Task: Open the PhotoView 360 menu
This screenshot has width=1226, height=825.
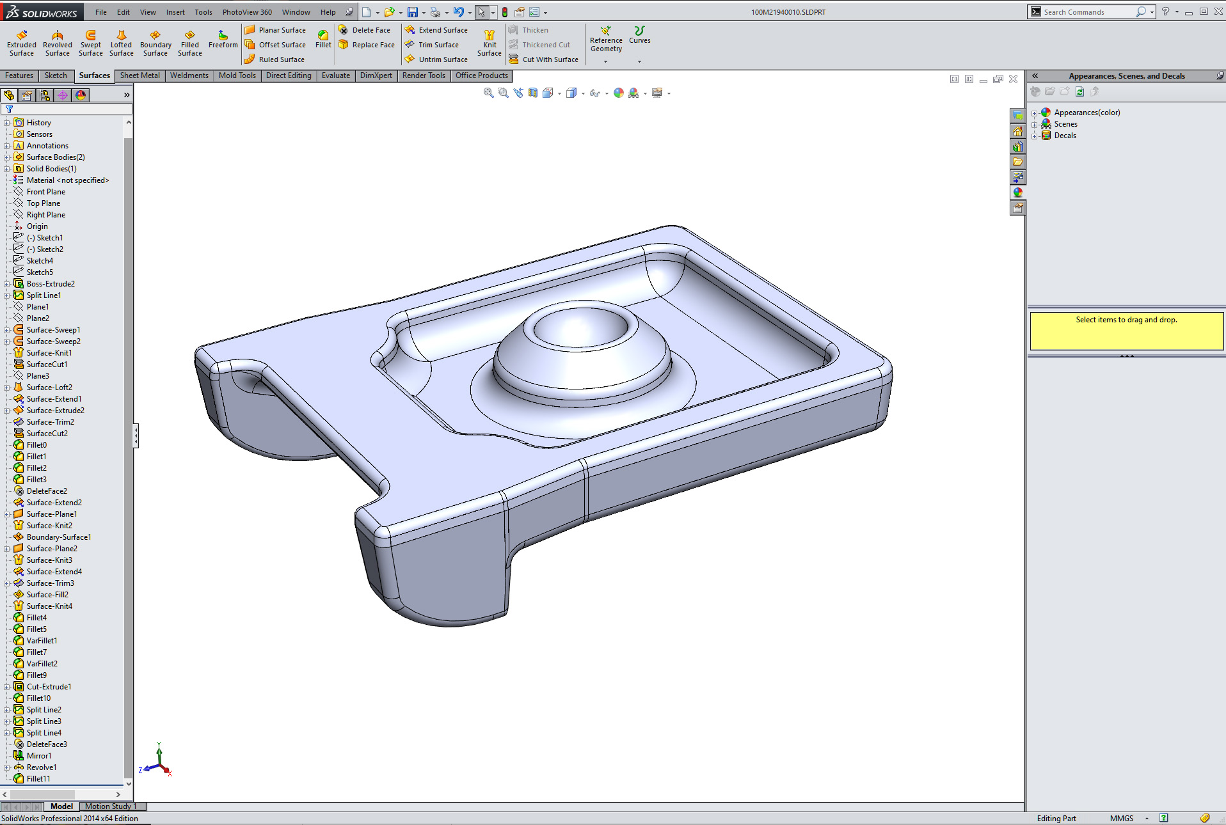Action: [x=247, y=12]
